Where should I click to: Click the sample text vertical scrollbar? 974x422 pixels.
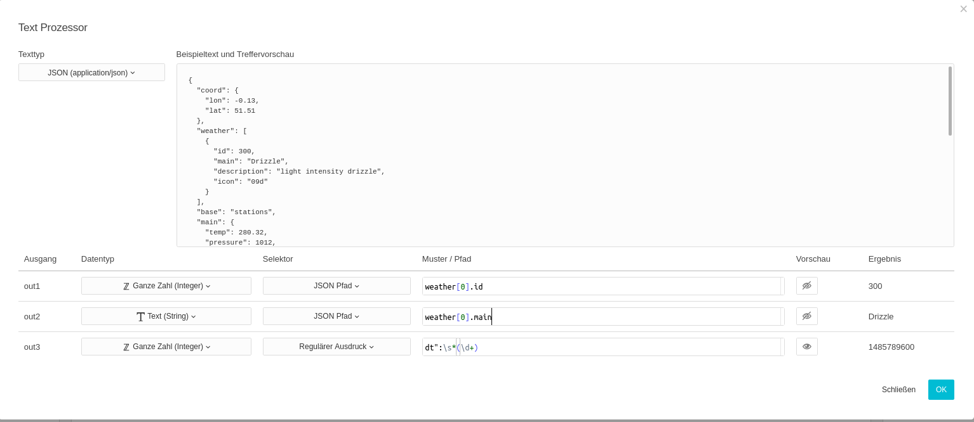click(x=950, y=101)
